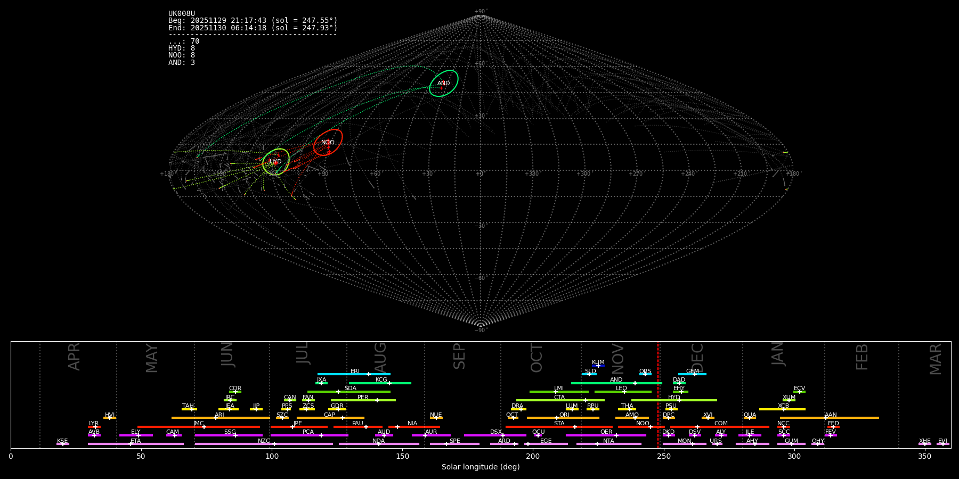Click the blue KUM shower marker
Viewport: 959px width, 479px height.
tap(598, 366)
